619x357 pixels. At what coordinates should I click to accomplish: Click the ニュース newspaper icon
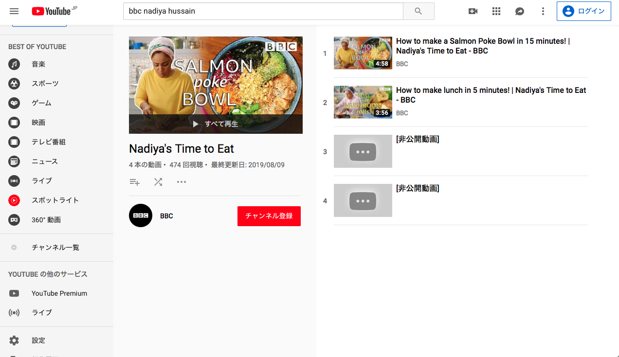click(x=14, y=161)
